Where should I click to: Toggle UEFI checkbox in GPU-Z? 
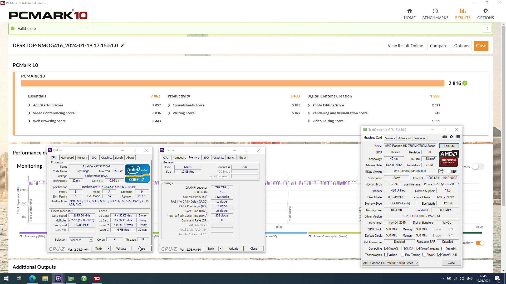coord(449,172)
